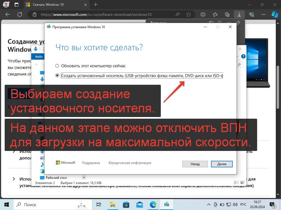
Task: Click the web page vertical scrollbar thumb
Action: click(278, 87)
